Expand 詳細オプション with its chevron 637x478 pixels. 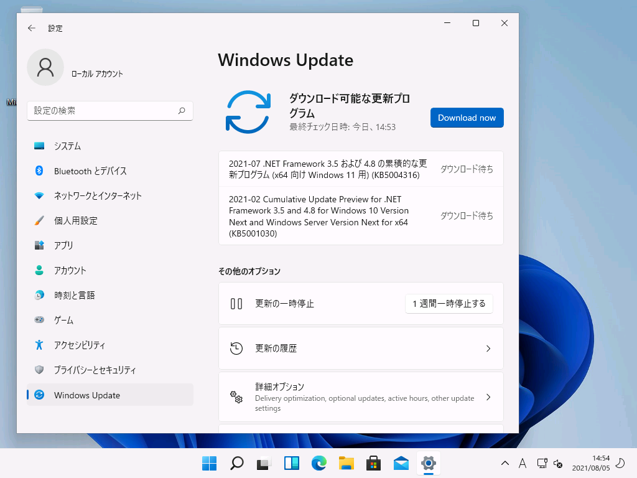click(488, 397)
